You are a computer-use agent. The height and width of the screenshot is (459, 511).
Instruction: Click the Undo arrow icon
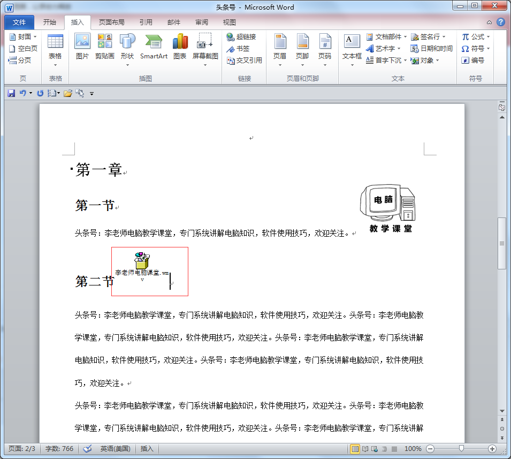[22, 93]
